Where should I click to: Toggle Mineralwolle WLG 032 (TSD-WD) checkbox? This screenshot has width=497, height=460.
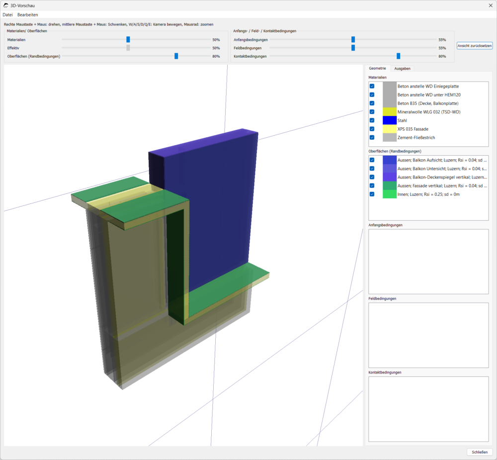click(372, 112)
